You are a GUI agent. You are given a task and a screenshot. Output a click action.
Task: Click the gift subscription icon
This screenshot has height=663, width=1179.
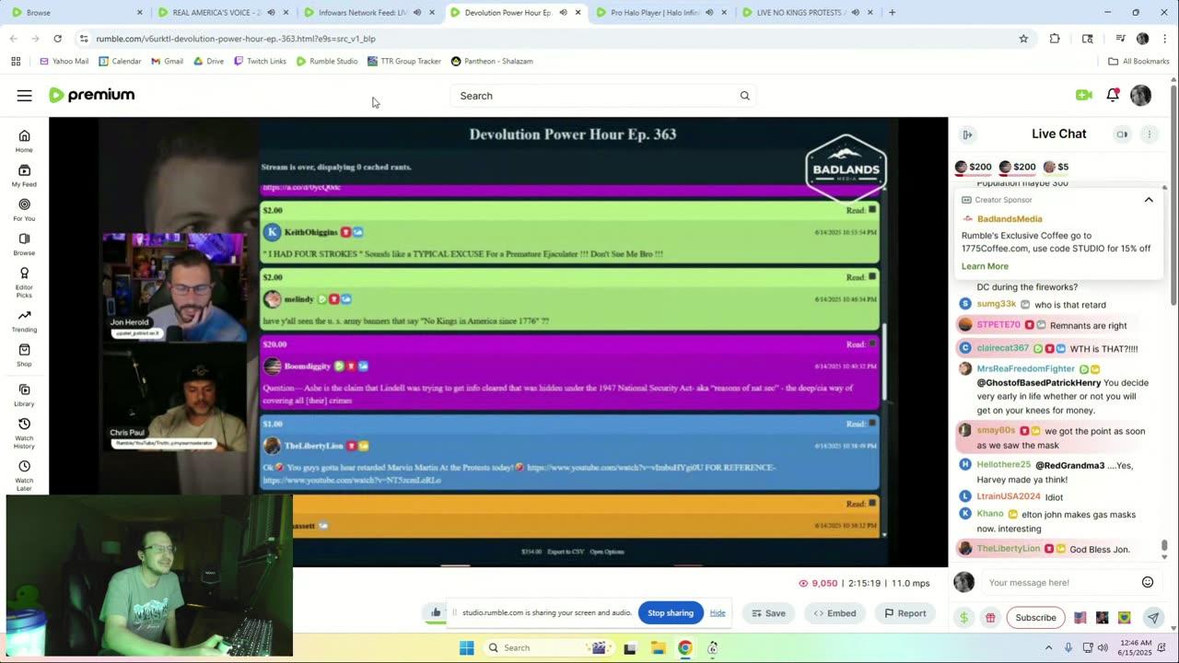coord(990,618)
